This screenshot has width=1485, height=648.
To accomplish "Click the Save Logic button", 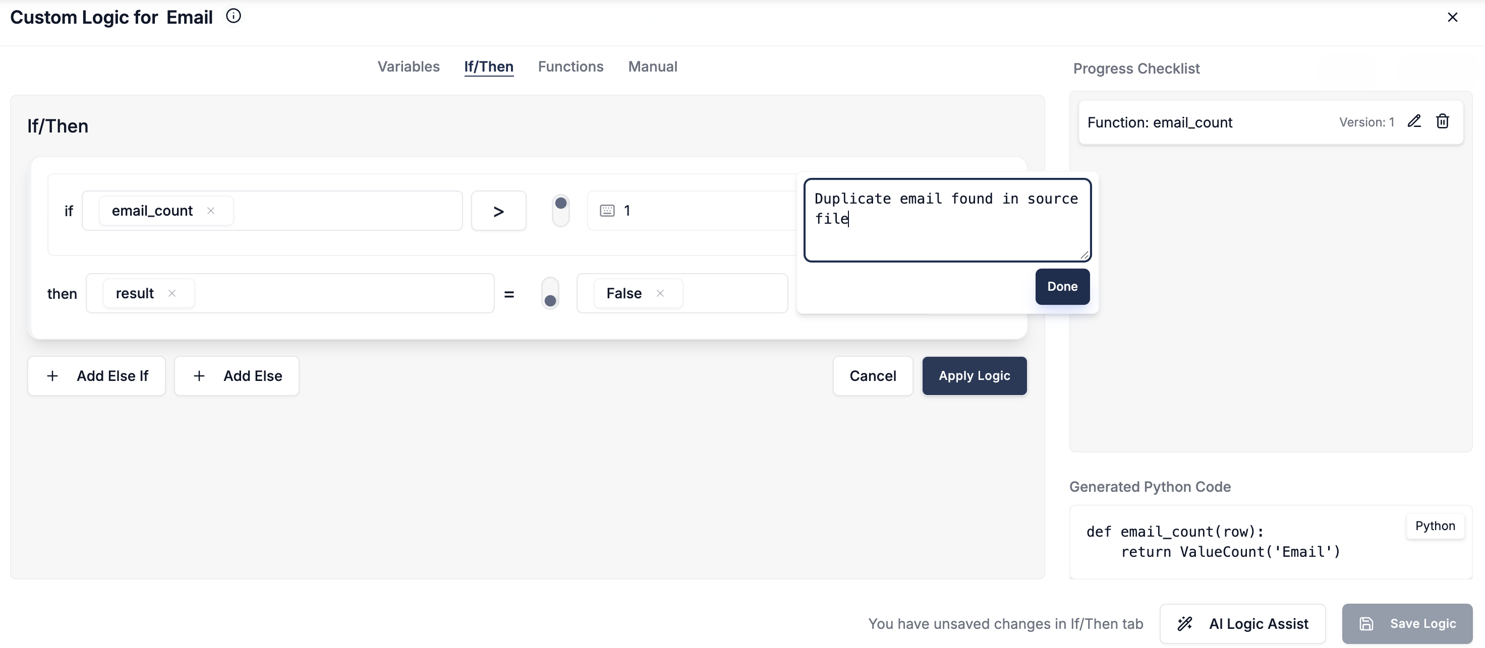I will pyautogui.click(x=1407, y=624).
